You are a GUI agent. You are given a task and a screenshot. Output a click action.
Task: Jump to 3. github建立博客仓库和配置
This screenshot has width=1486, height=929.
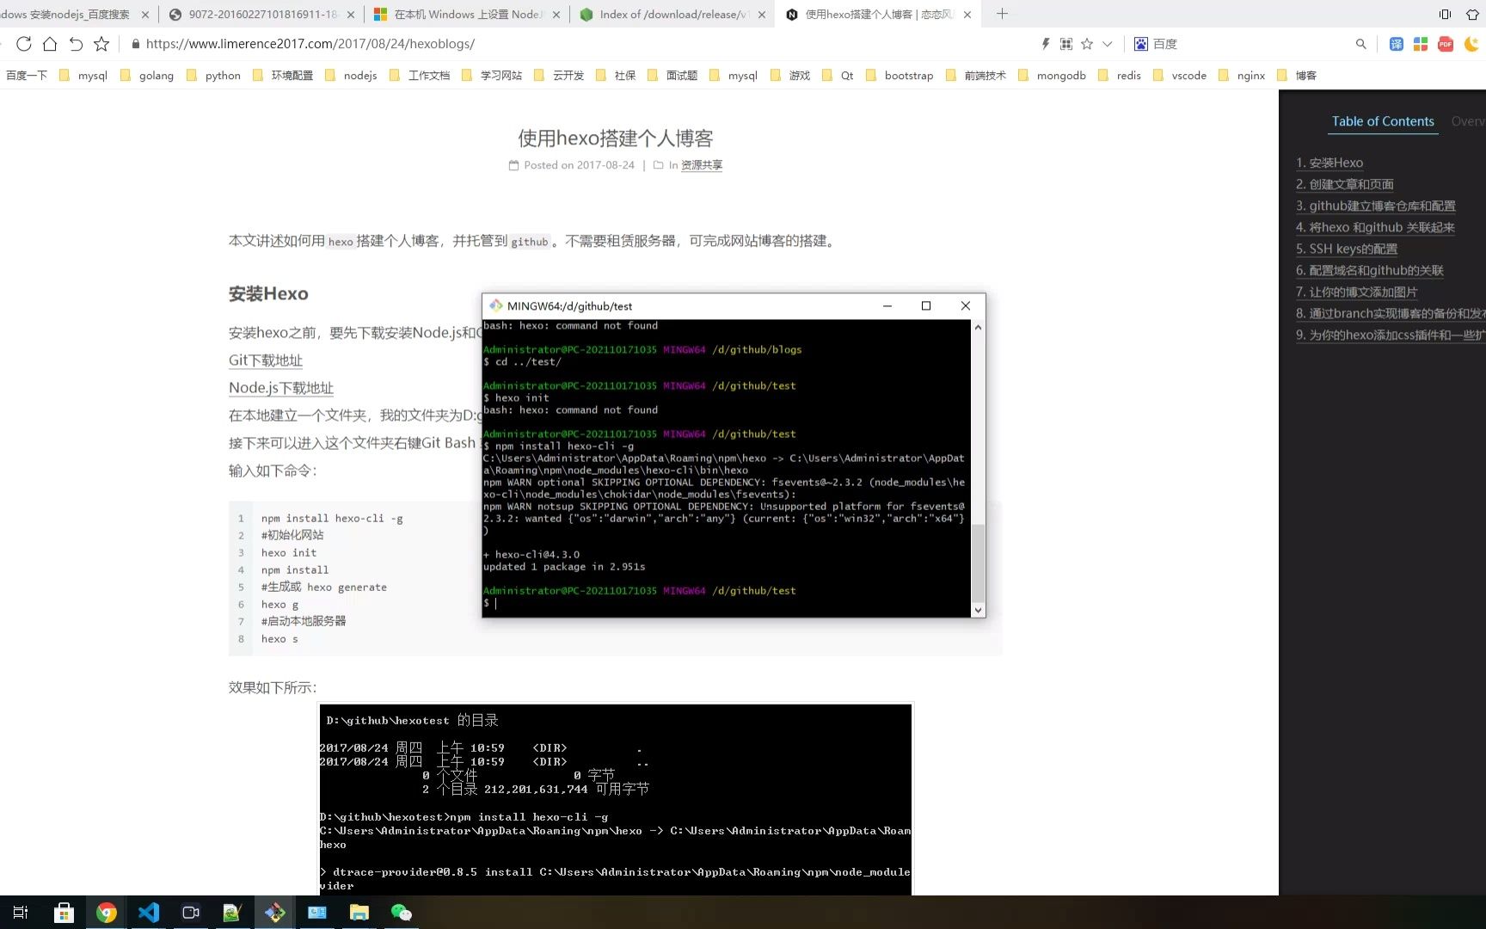coord(1376,206)
